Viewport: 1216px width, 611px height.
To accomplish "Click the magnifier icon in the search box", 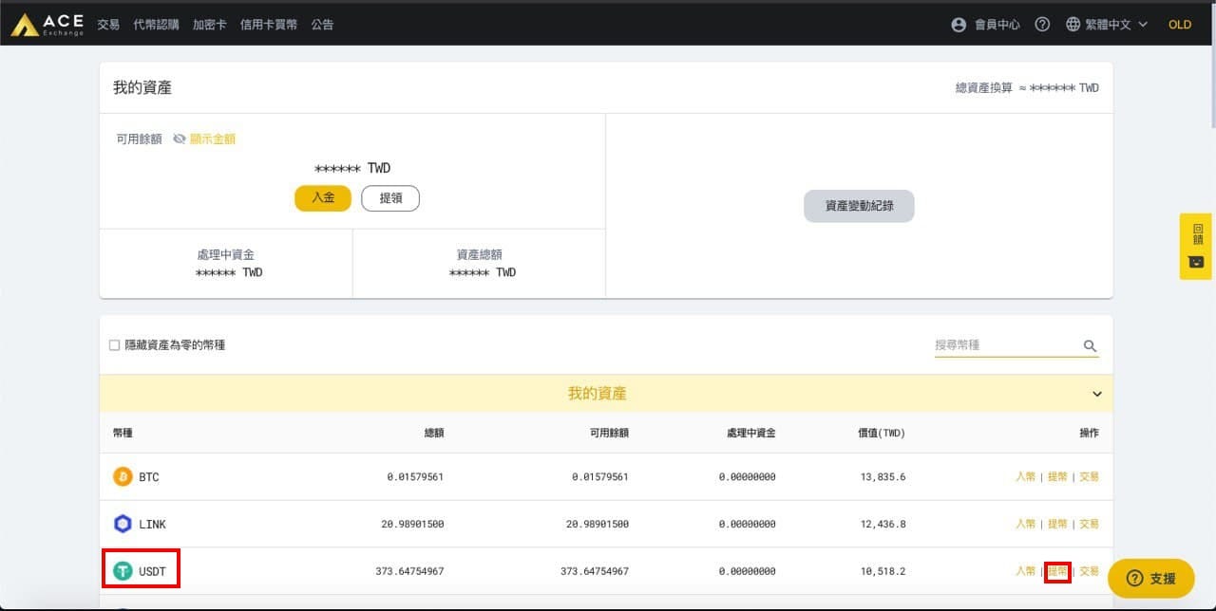I will pos(1090,344).
